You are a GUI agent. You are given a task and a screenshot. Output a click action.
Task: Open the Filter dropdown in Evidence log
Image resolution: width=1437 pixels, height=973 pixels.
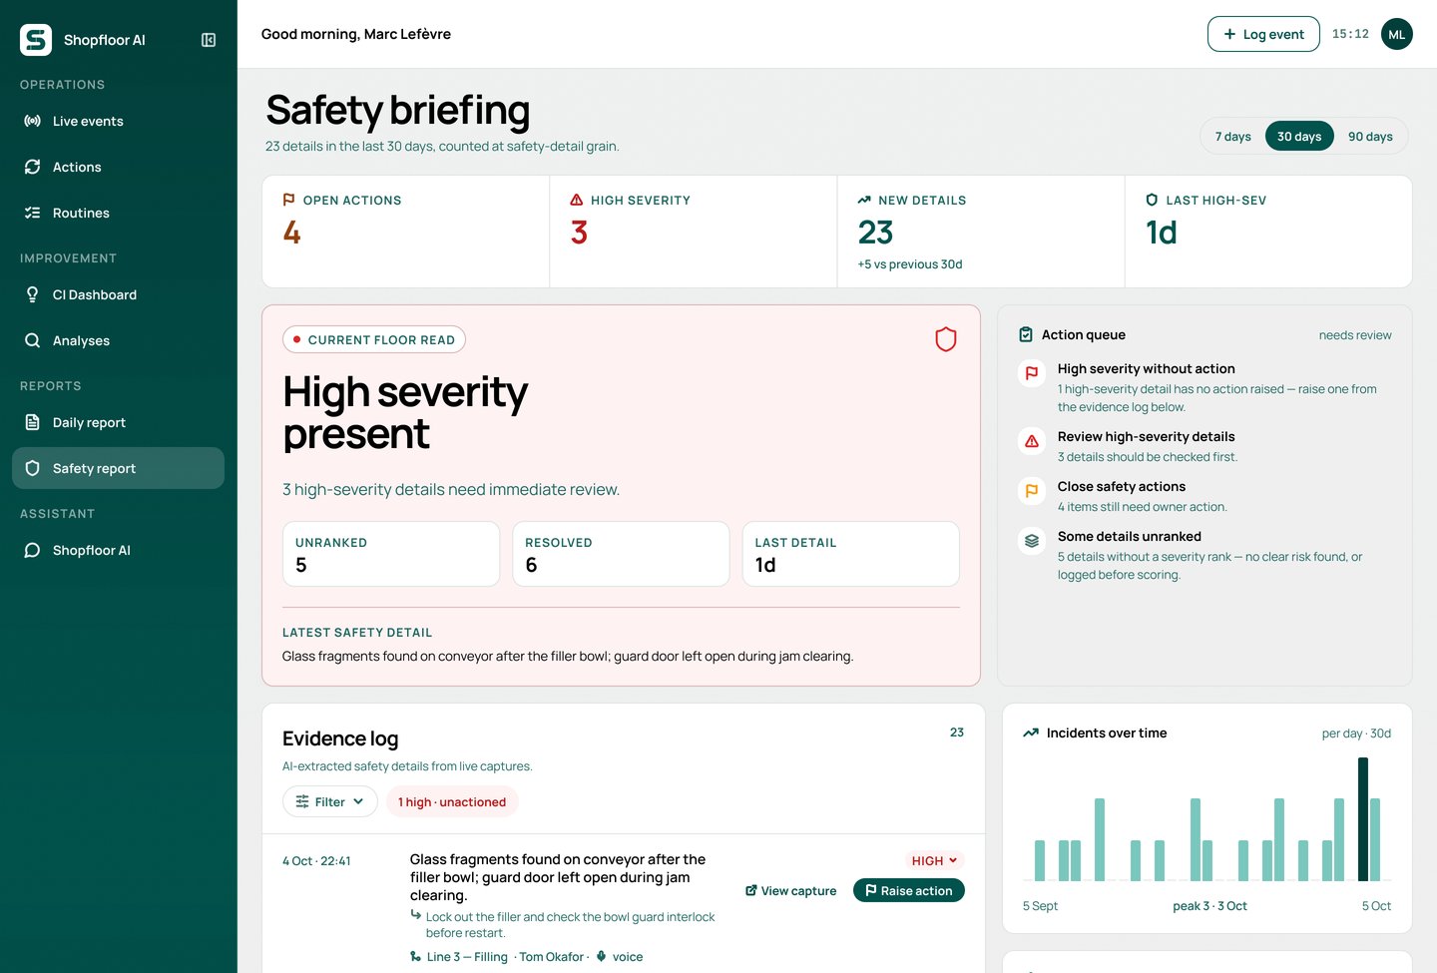coord(330,802)
